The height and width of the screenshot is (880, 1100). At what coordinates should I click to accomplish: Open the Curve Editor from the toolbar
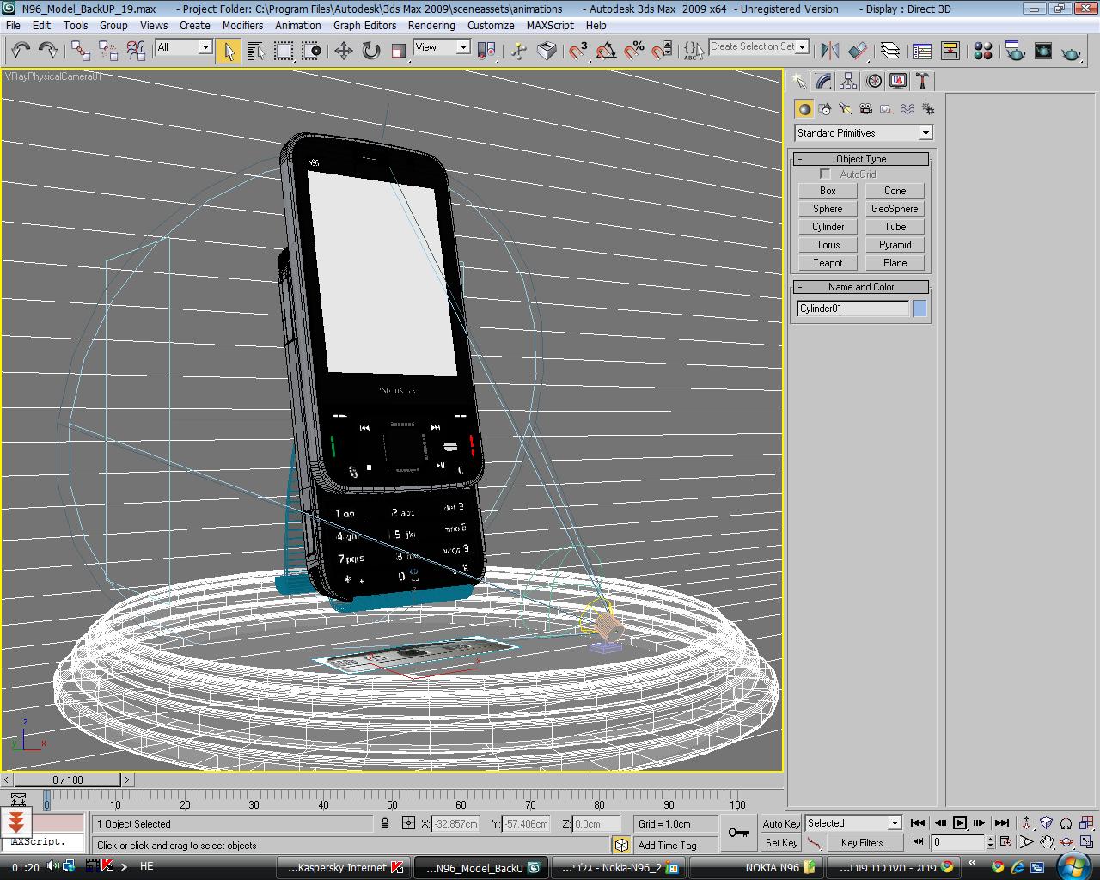[x=922, y=51]
